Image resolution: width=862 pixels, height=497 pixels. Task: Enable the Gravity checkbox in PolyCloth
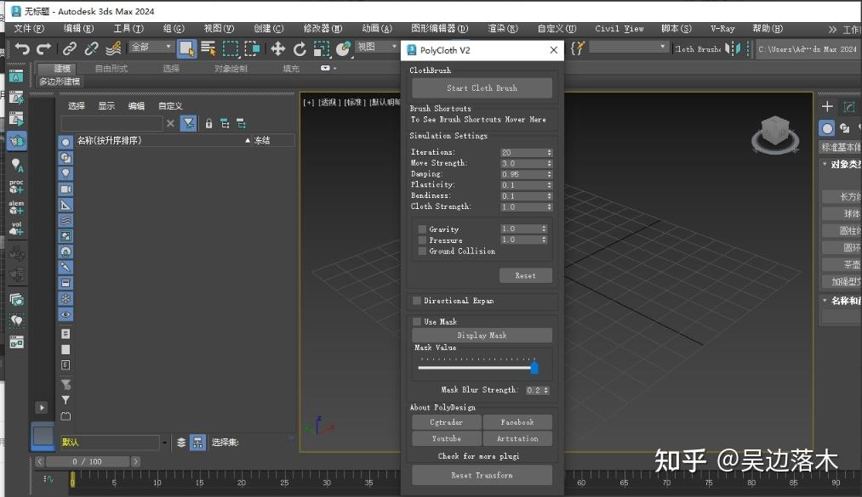tap(422, 229)
